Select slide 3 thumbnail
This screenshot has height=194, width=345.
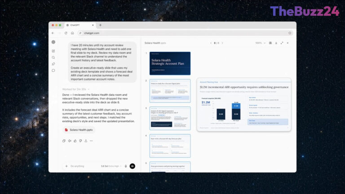[170, 119]
